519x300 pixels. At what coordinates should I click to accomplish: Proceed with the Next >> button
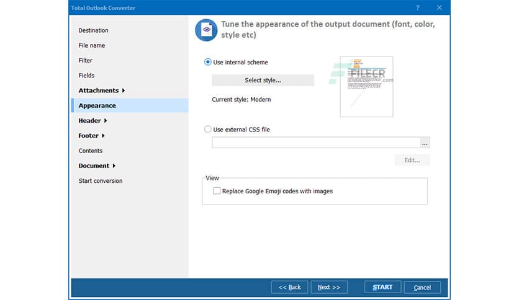(x=329, y=287)
